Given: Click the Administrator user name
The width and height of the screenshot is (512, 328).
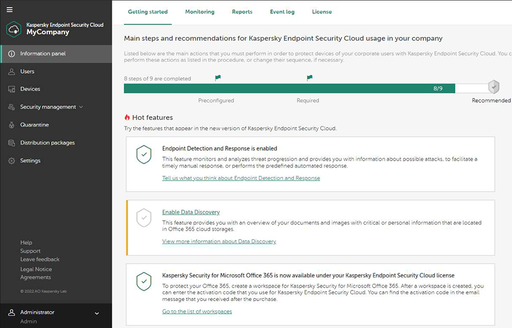Looking at the screenshot, I should (37, 312).
